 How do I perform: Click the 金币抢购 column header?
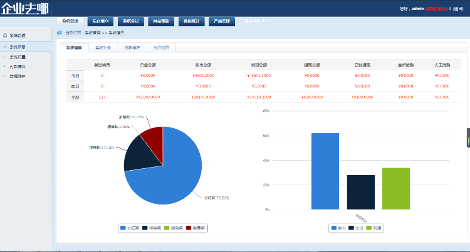point(406,65)
